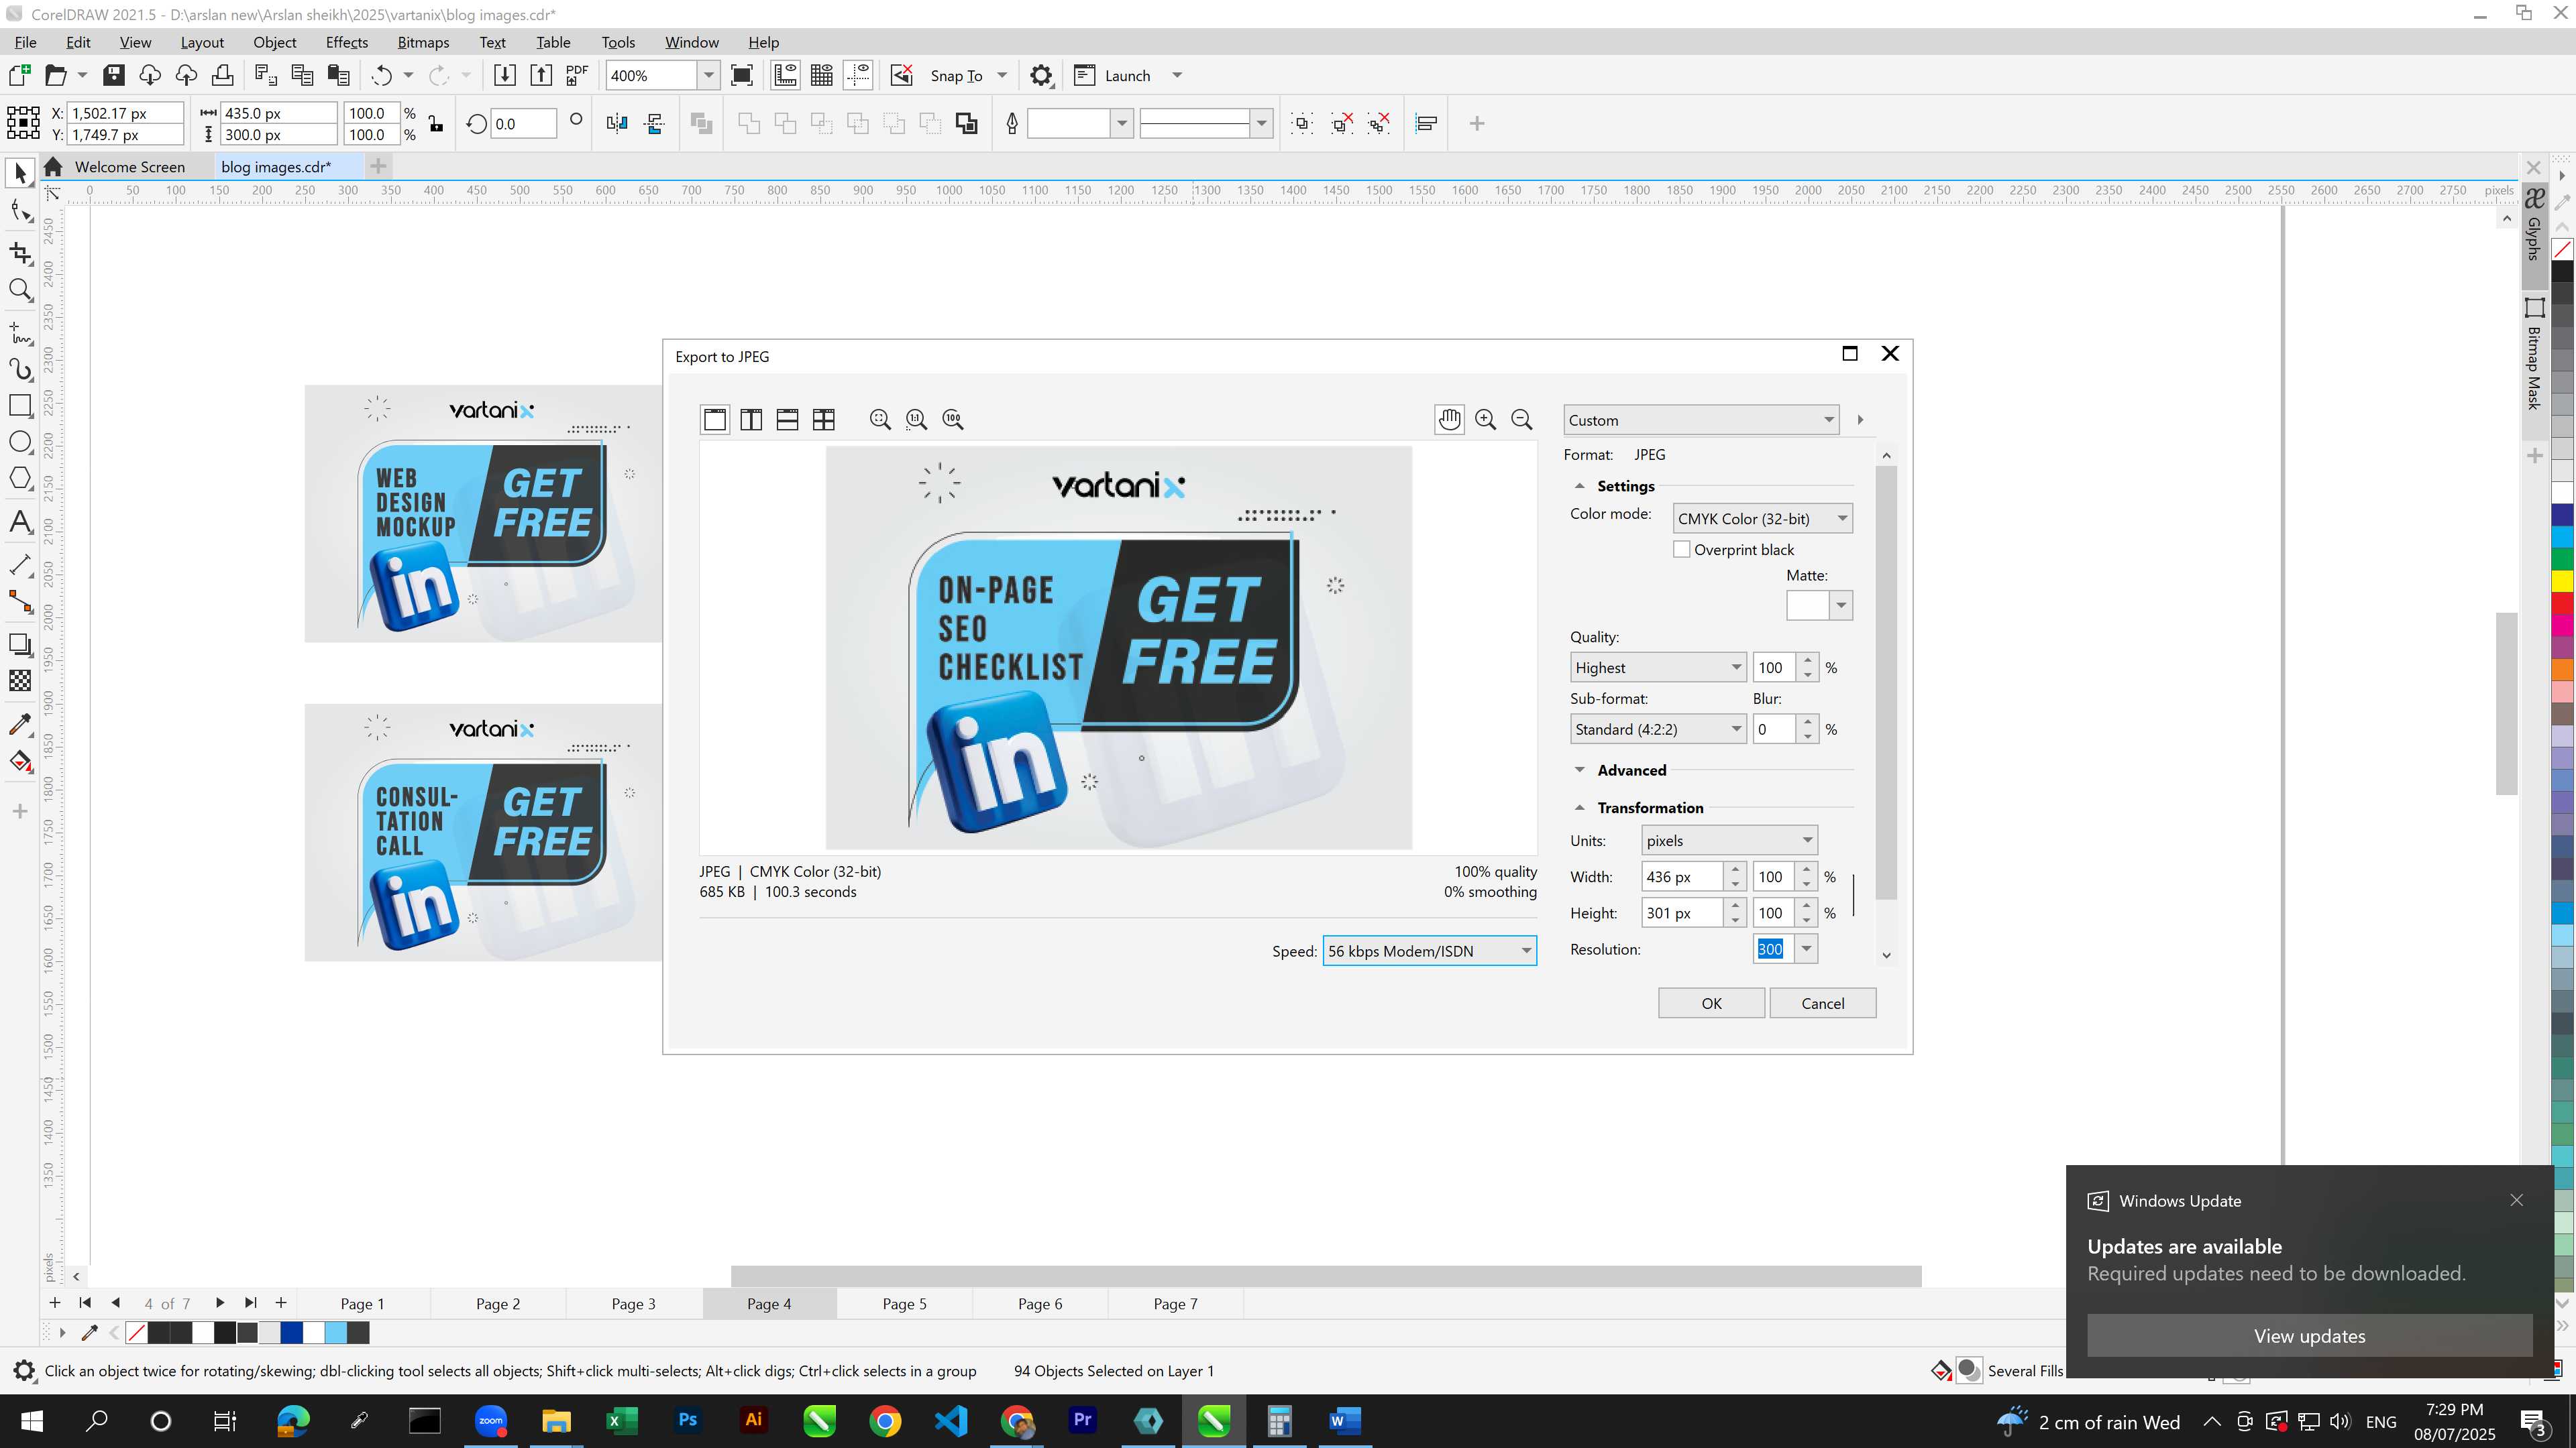Open the Units dropdown

(x=1729, y=841)
